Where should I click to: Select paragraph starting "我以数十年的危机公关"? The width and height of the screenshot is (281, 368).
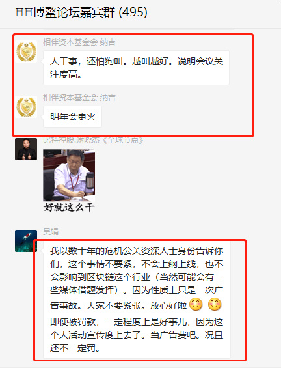tap(137, 277)
